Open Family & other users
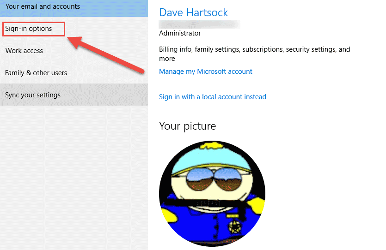 click(x=74, y=73)
